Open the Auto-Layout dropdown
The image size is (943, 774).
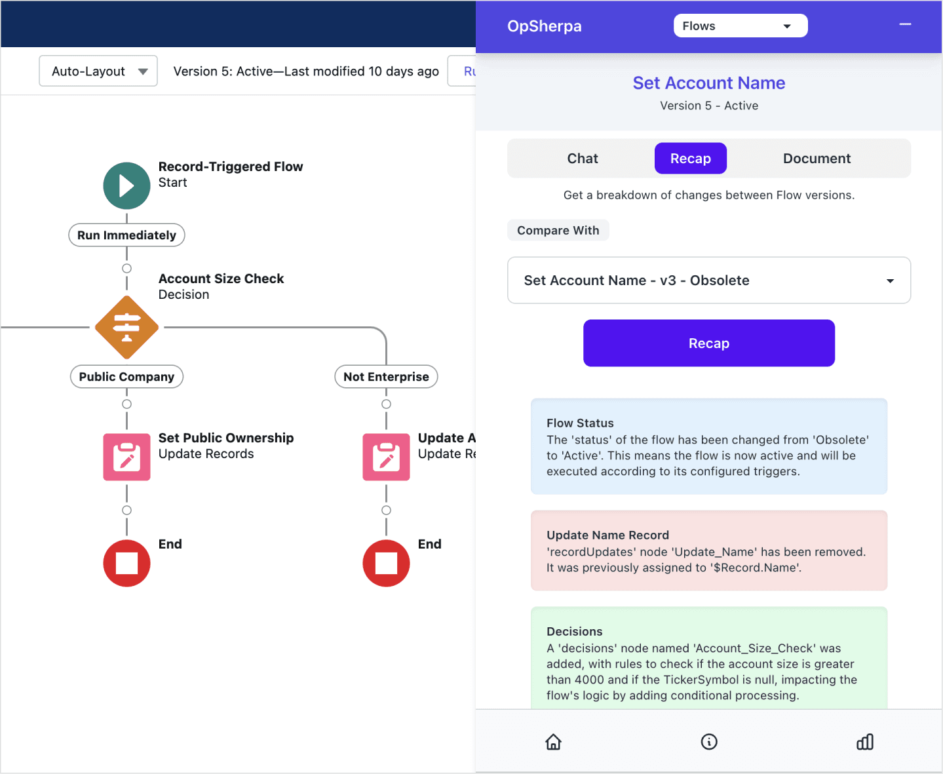tap(98, 71)
